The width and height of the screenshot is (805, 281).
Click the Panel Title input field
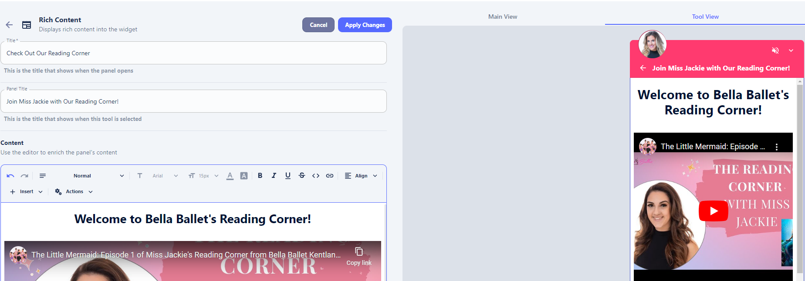tap(193, 101)
